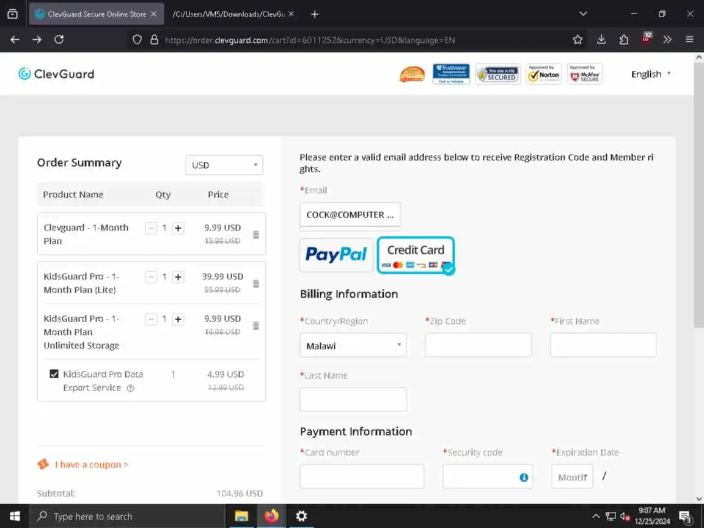The height and width of the screenshot is (528, 704).
Task: Click the Windows taskbar search box
Action: [x=127, y=516]
